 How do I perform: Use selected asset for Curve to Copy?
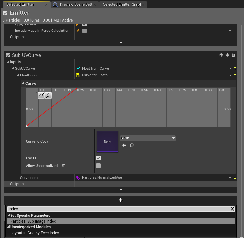[x=124, y=145]
